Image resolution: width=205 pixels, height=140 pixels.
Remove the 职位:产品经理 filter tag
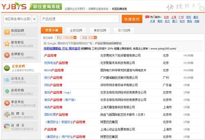tap(75, 37)
